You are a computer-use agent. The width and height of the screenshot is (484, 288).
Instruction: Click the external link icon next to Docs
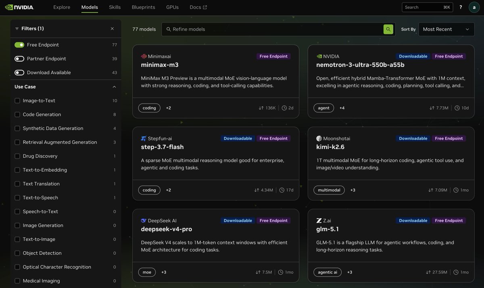click(205, 7)
